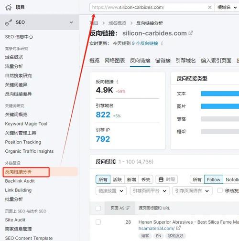Click the 时限 date filter button

pyautogui.click(x=167, y=179)
